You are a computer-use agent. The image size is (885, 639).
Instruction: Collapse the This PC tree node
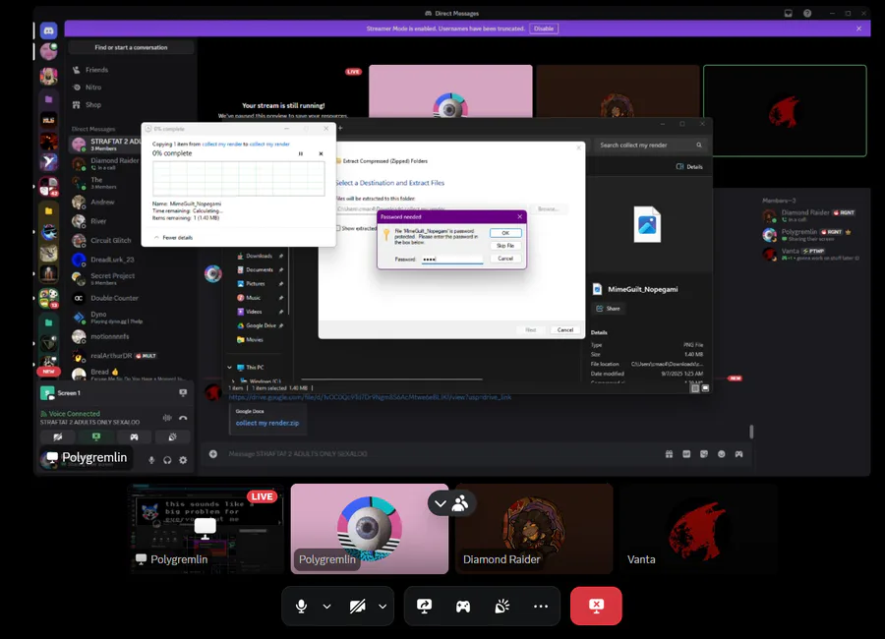pyautogui.click(x=230, y=368)
